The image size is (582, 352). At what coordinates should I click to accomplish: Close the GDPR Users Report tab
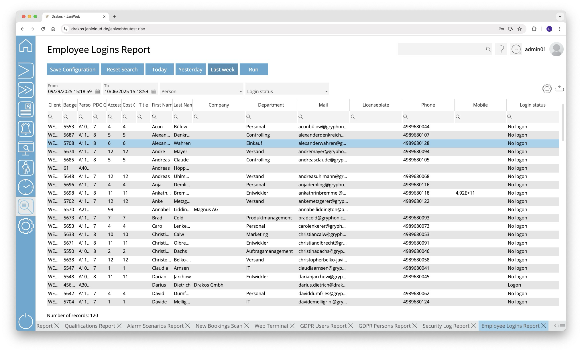click(351, 326)
